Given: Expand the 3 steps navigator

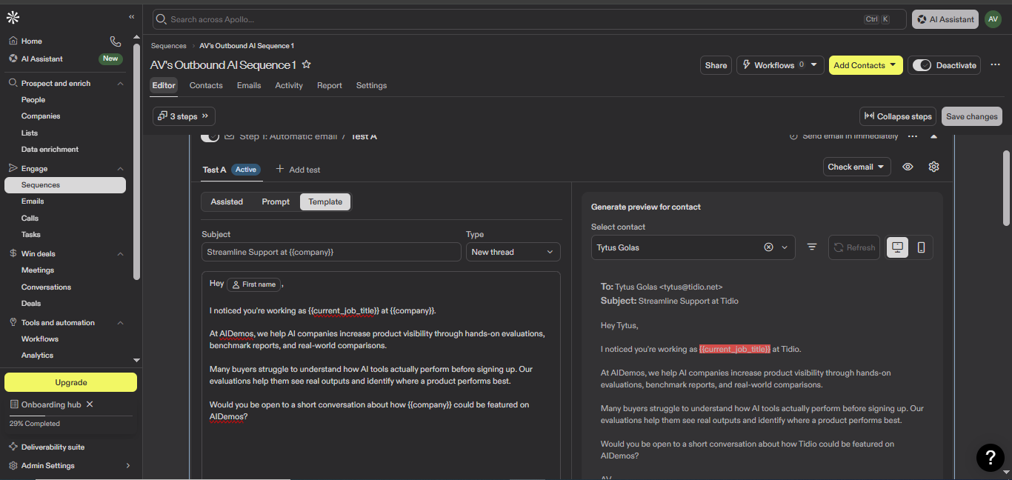Looking at the screenshot, I should tap(184, 116).
